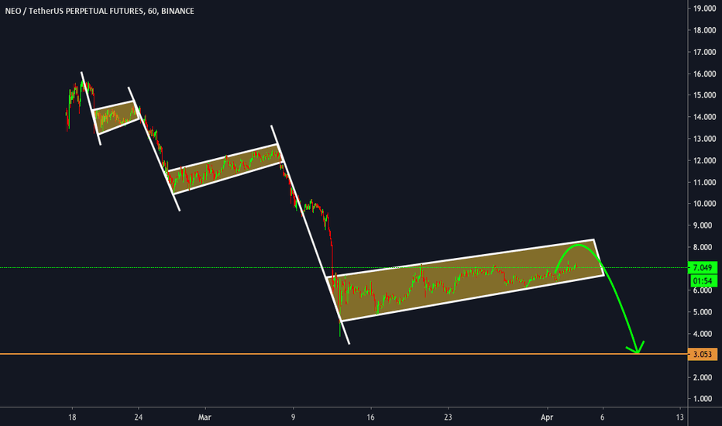Click the Apr date label on time axis

(547, 417)
